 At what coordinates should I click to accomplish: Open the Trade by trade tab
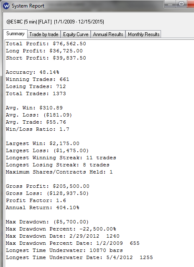[44, 34]
